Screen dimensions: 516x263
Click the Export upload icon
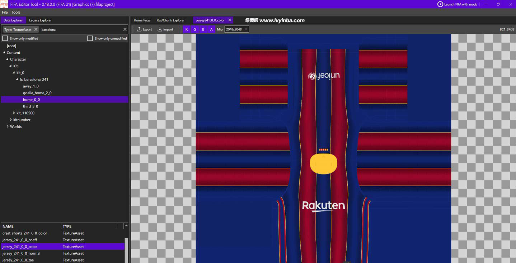(x=139, y=29)
